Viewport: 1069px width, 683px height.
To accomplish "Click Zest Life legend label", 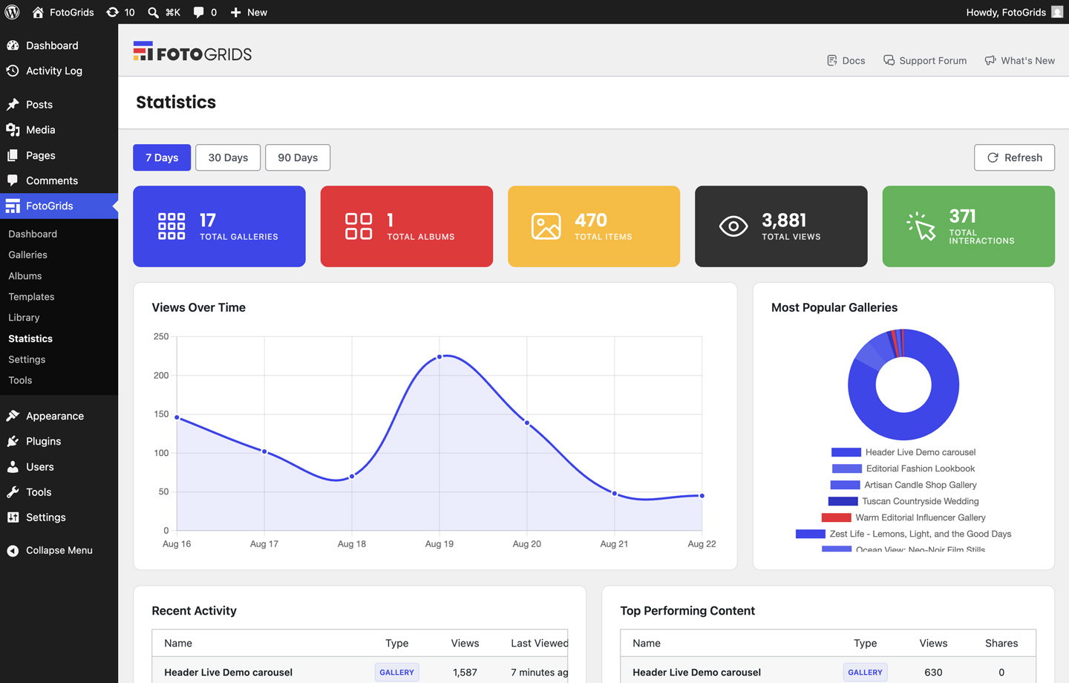I will [x=921, y=534].
